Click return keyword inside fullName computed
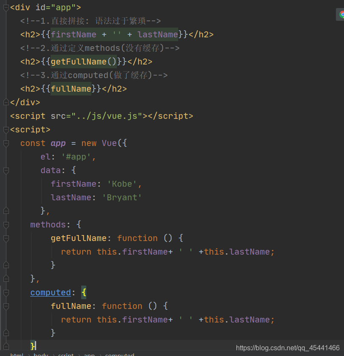The image size is (344, 356). tap(76, 320)
